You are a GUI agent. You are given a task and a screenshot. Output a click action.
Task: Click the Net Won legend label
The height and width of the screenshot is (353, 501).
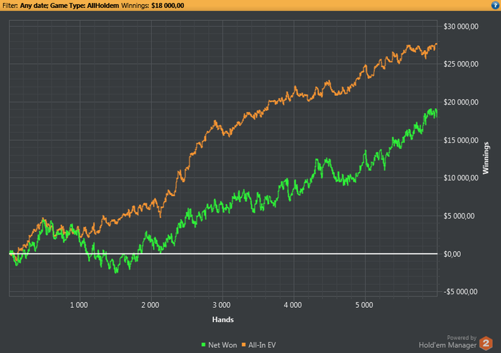[223, 345]
